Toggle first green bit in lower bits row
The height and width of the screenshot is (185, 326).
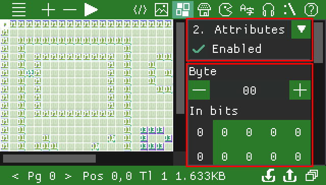coord(225,157)
